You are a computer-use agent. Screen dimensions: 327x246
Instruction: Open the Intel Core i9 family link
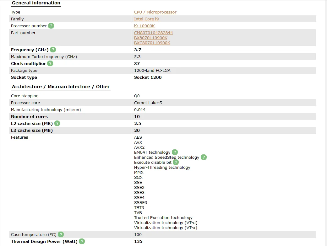[146, 19]
